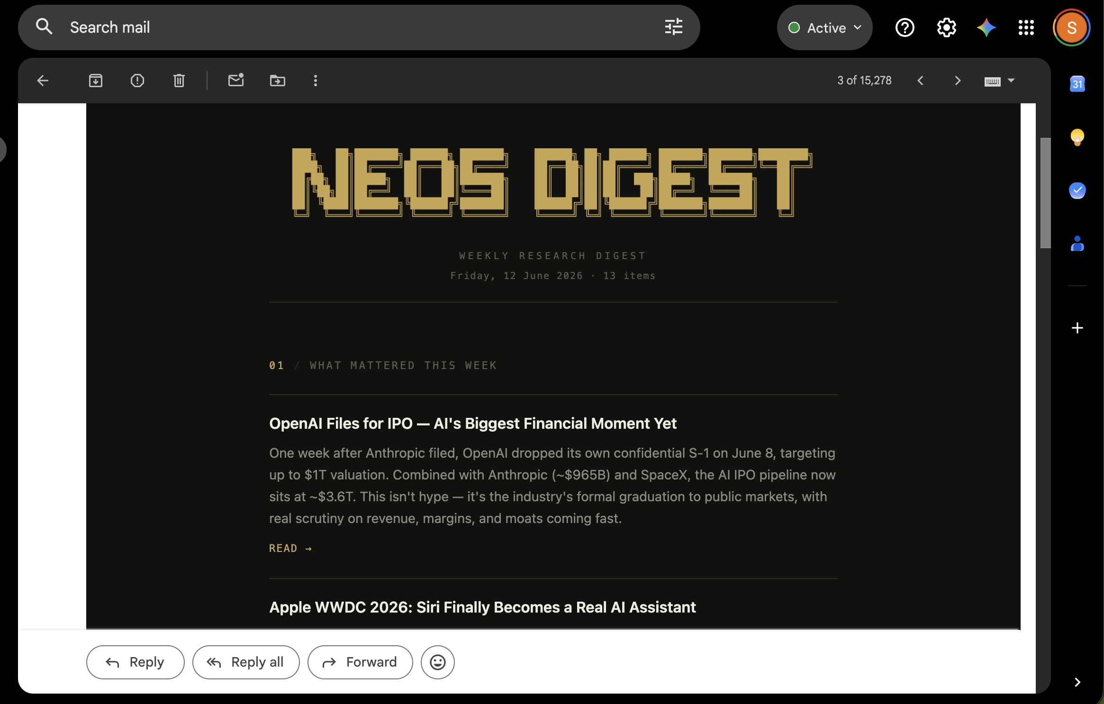1104x704 pixels.
Task: Add an emoji reaction
Action: click(x=438, y=662)
